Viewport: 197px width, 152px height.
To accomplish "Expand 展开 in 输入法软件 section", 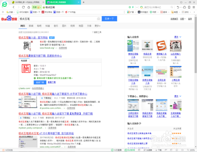I will coord(178,37).
